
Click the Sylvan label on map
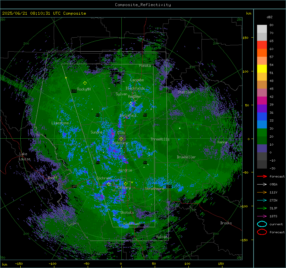click(121, 94)
